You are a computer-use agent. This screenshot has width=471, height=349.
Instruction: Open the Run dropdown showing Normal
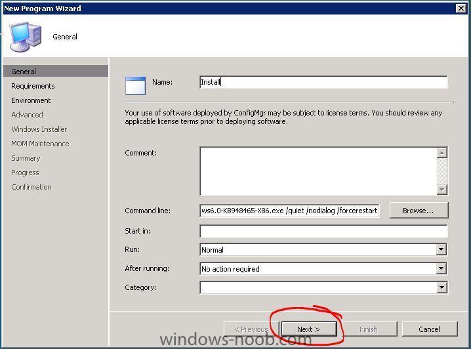[x=441, y=249]
